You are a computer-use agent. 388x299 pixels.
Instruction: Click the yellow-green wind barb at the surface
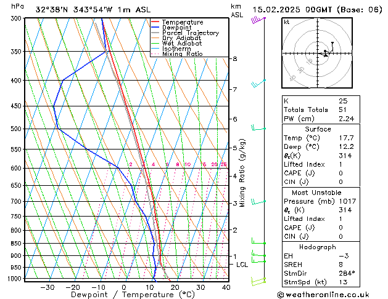[x=258, y=281]
